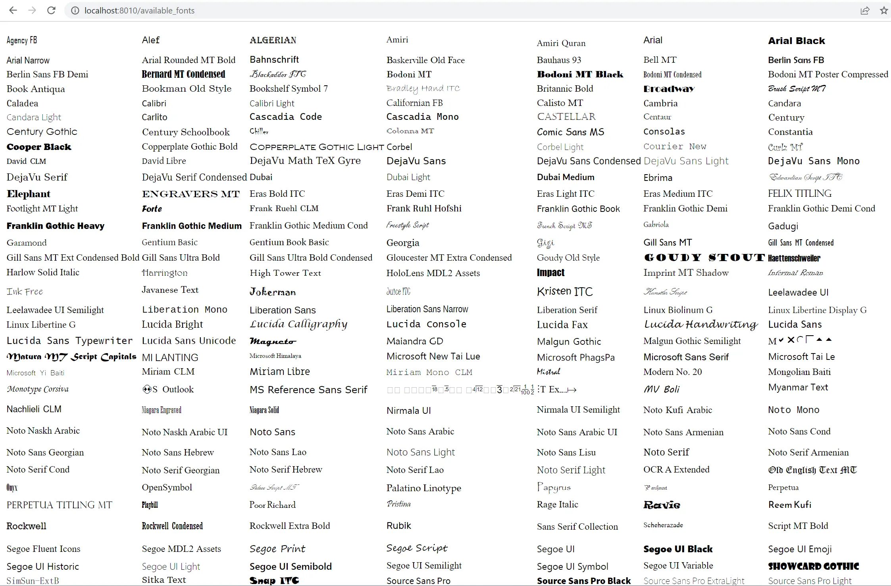
Task: Click the Sitka Text font name
Action: (x=164, y=580)
